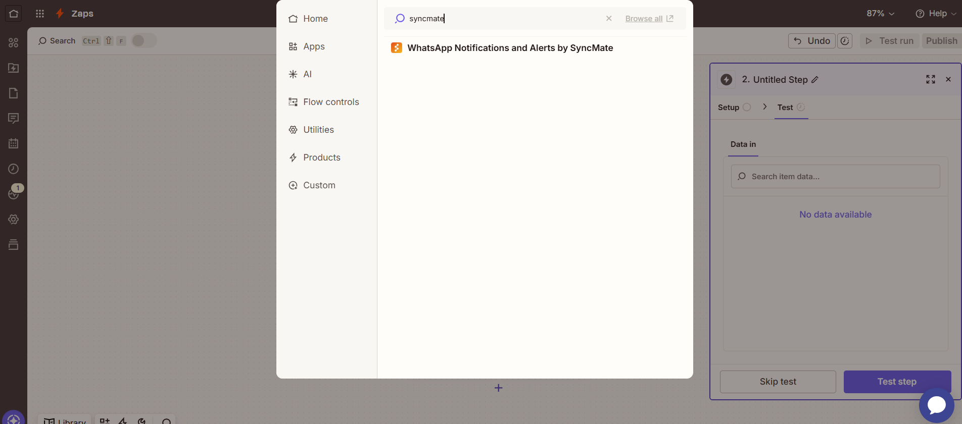Click the plus icon to add step
This screenshot has height=424, width=962.
click(x=498, y=388)
